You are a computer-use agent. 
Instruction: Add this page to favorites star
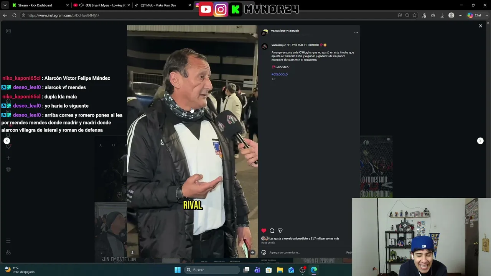pos(415,15)
